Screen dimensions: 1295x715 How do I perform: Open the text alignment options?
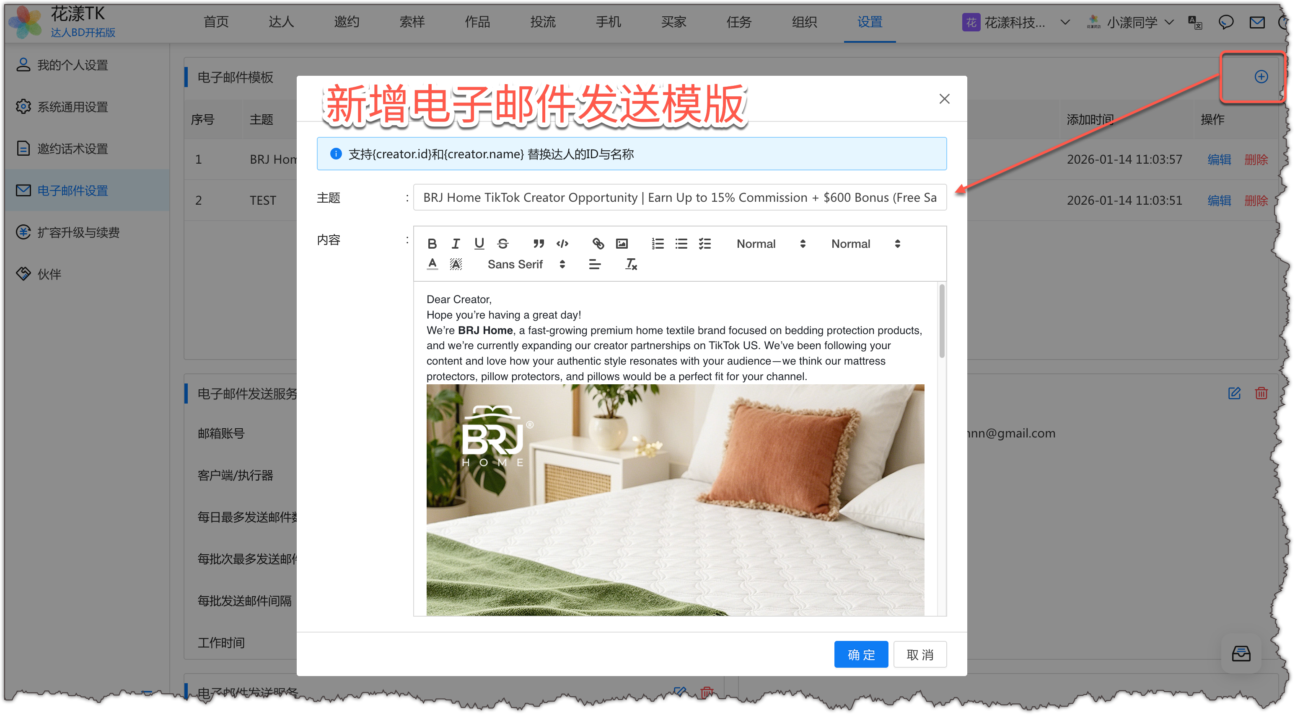[595, 264]
